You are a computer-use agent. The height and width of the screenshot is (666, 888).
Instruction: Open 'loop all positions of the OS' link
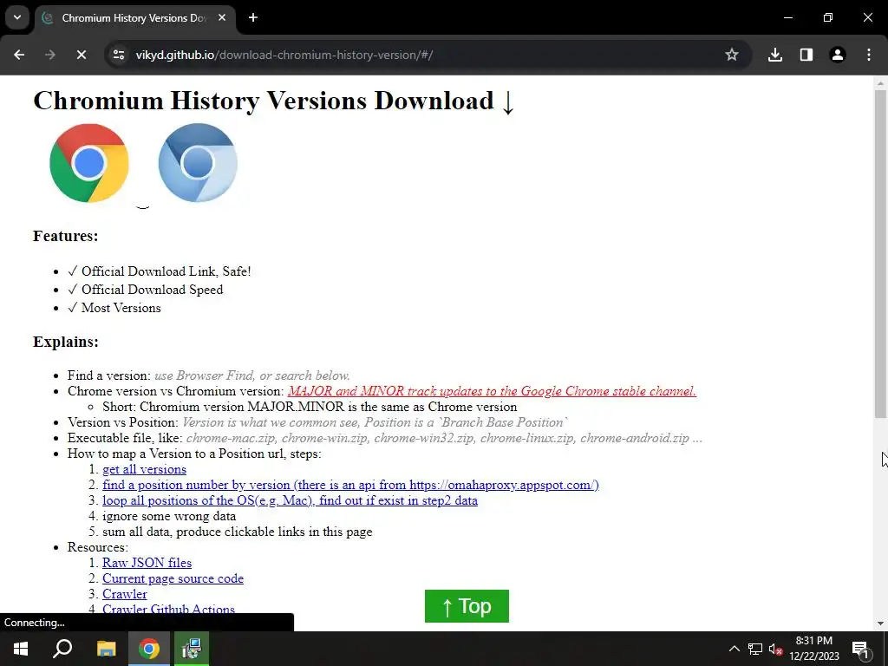[x=290, y=500]
